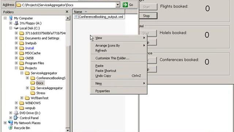
Task: Open the New submenu in context menu
Action: point(118,83)
